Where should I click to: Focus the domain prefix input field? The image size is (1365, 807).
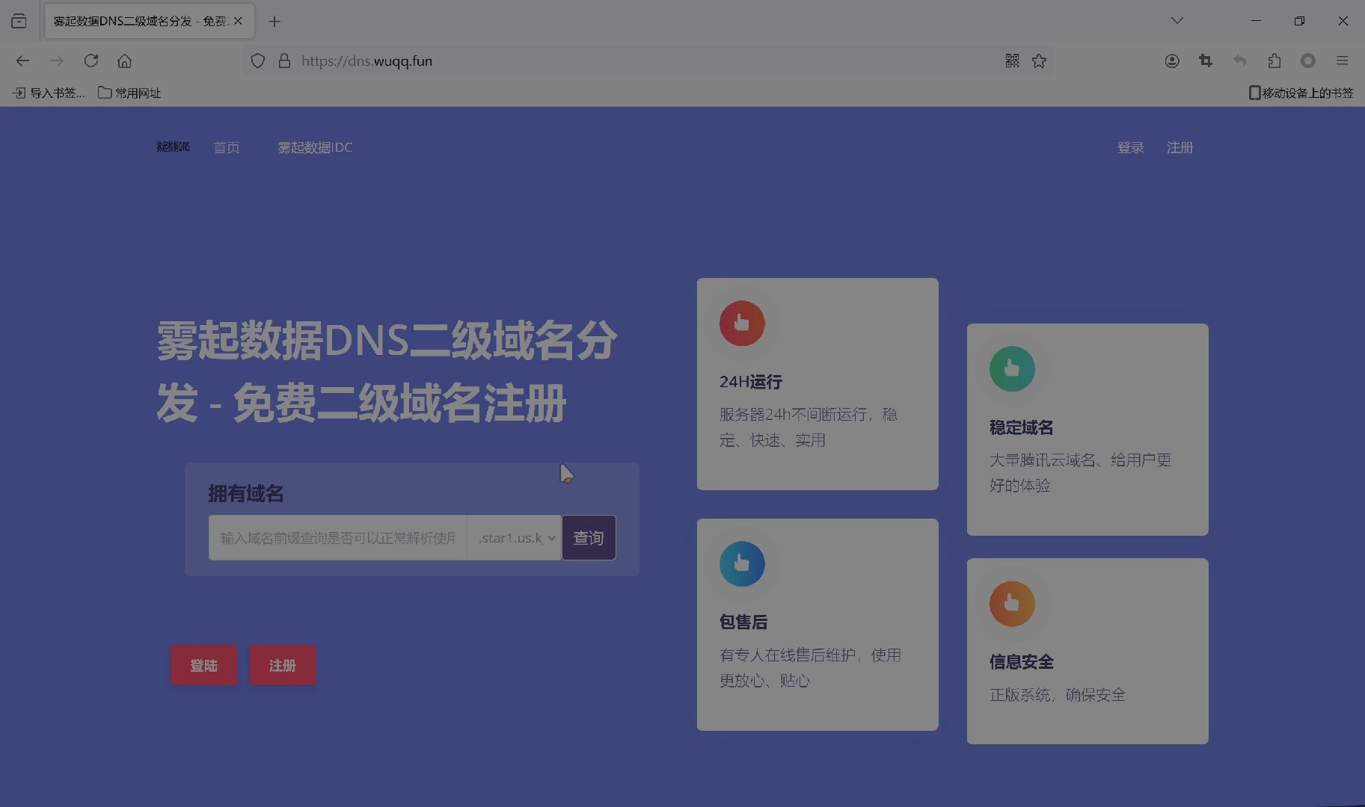click(x=338, y=537)
